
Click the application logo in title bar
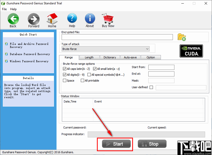pos(3,3)
